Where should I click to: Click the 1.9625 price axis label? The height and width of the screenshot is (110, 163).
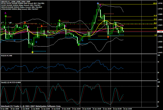160,25
